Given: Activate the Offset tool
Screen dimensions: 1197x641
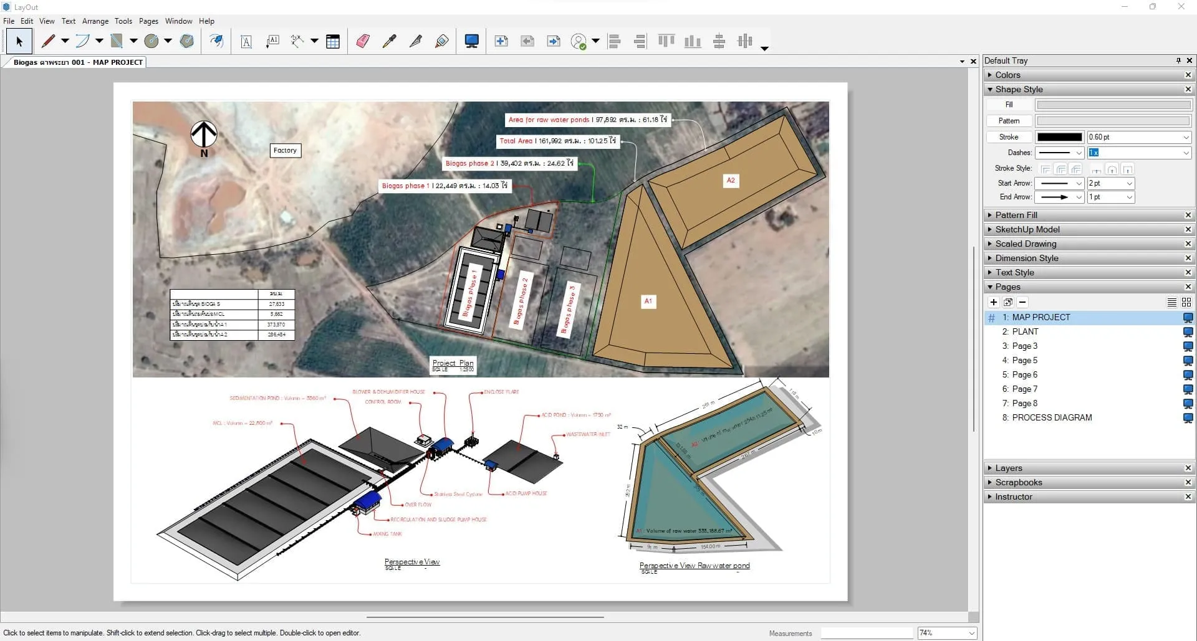Looking at the screenshot, I should (x=216, y=41).
